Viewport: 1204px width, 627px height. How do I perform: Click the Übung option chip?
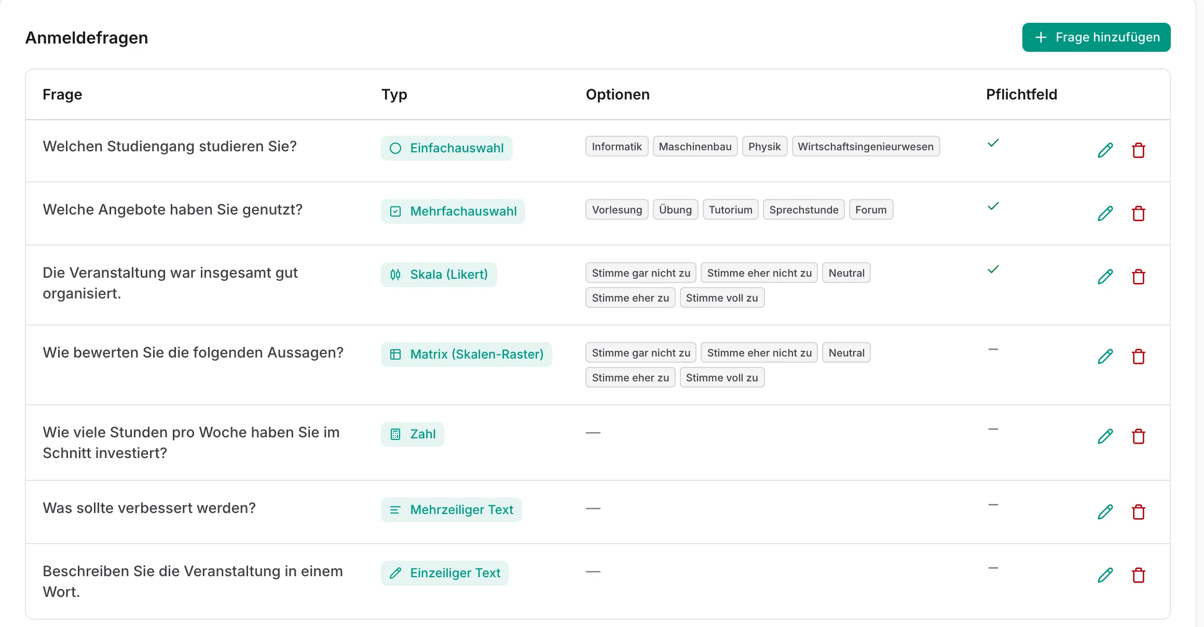[x=675, y=210]
